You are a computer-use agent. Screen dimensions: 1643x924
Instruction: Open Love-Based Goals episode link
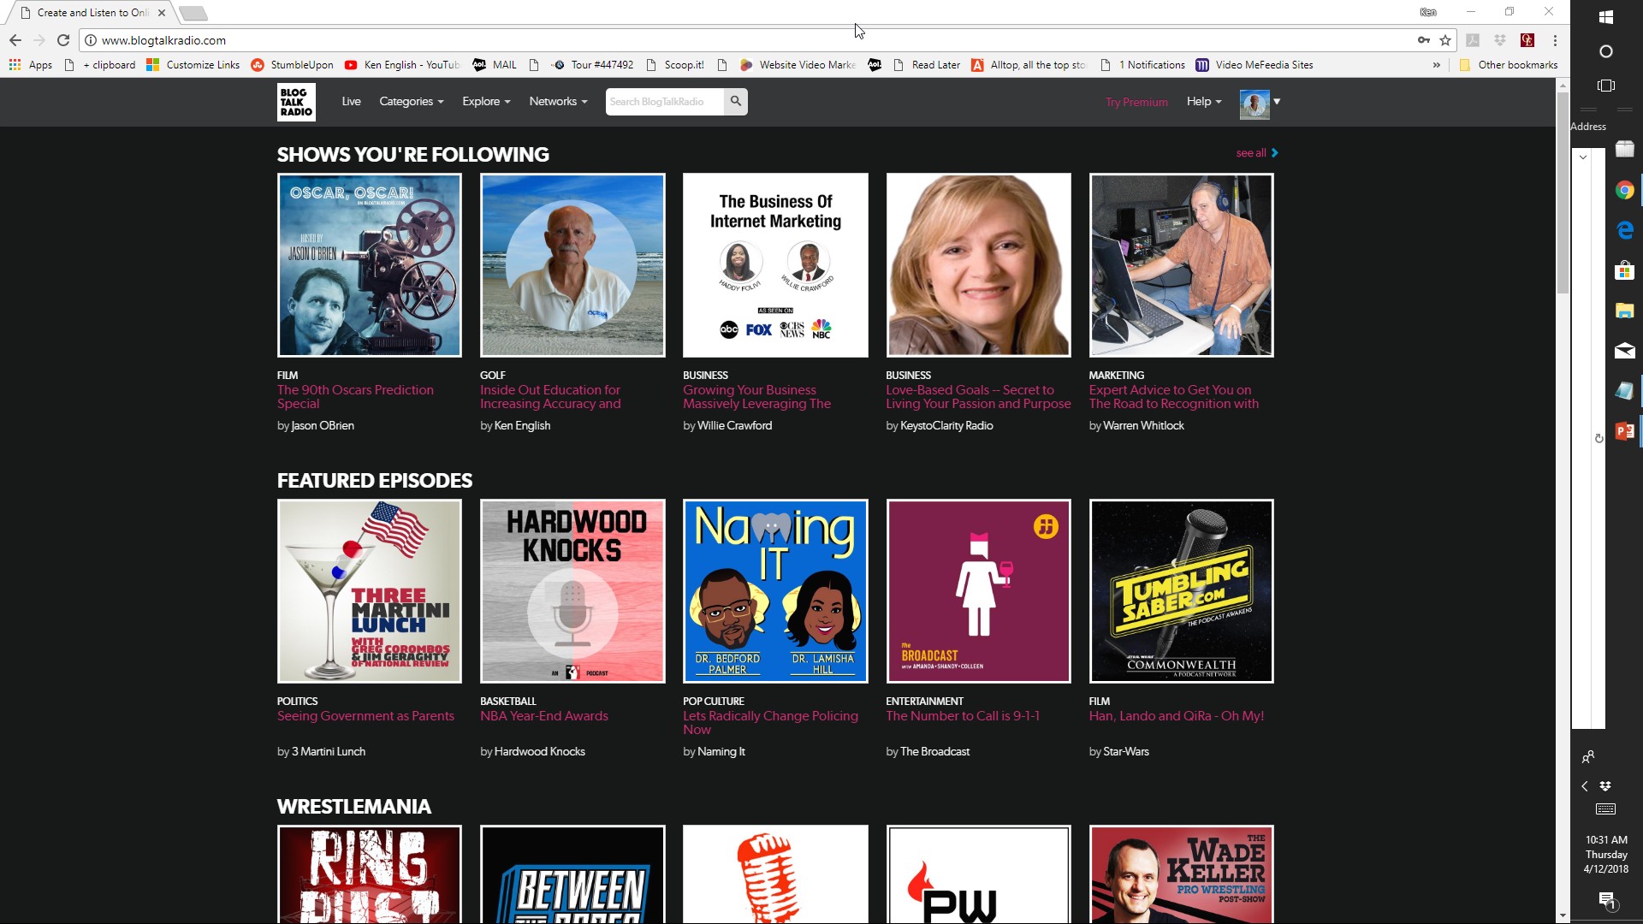pos(978,397)
